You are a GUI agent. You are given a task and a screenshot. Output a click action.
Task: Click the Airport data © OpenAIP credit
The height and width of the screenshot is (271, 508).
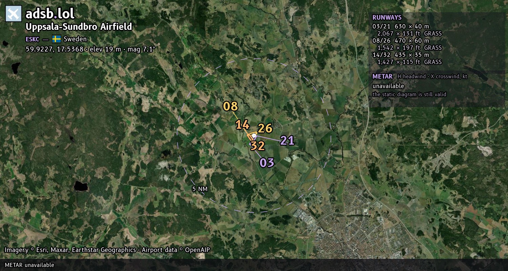[x=176, y=250]
